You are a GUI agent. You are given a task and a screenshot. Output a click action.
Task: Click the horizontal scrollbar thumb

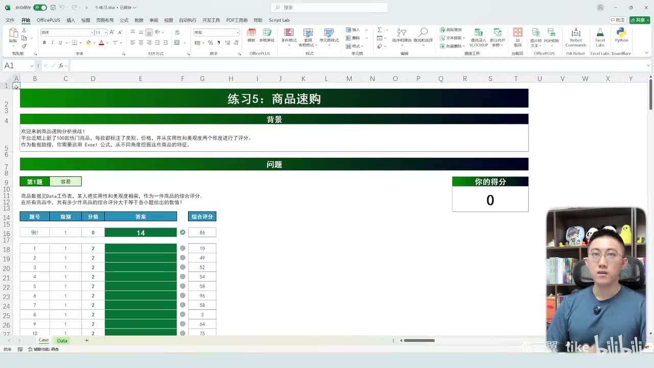pos(419,340)
